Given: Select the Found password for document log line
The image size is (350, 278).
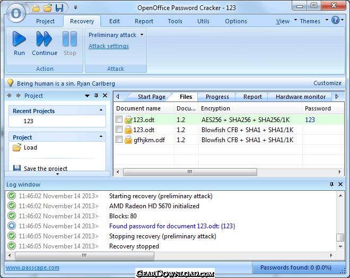Looking at the screenshot, I should (172, 226).
